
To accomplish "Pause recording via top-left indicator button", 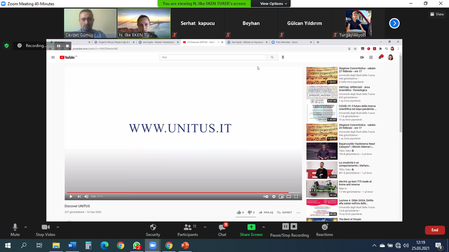I will click(x=58, y=46).
